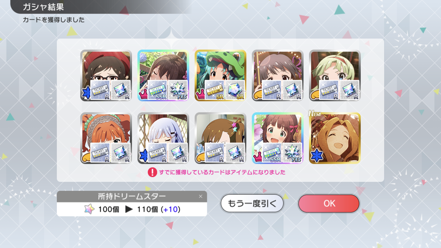
Task: Tap the purple ribbon brown-haired girl card
Action: pyautogui.click(x=278, y=75)
